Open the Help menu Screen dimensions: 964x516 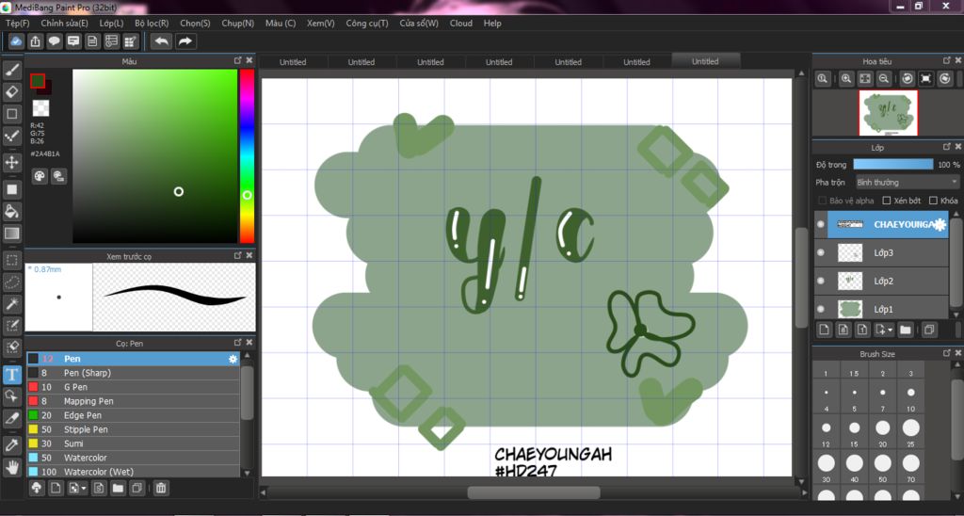tap(492, 24)
